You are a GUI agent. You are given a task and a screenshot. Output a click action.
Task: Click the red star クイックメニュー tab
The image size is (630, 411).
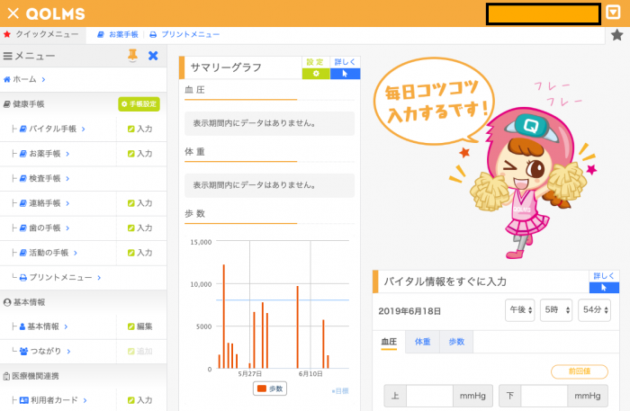tap(41, 34)
